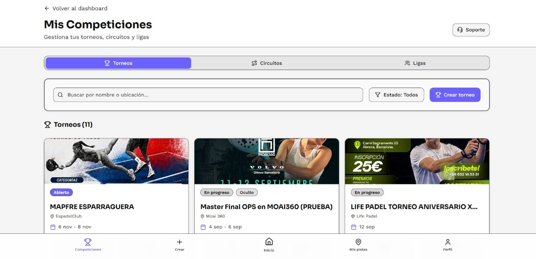Click the location pin next to Life Padel
536x259 pixels.
tap(353, 216)
